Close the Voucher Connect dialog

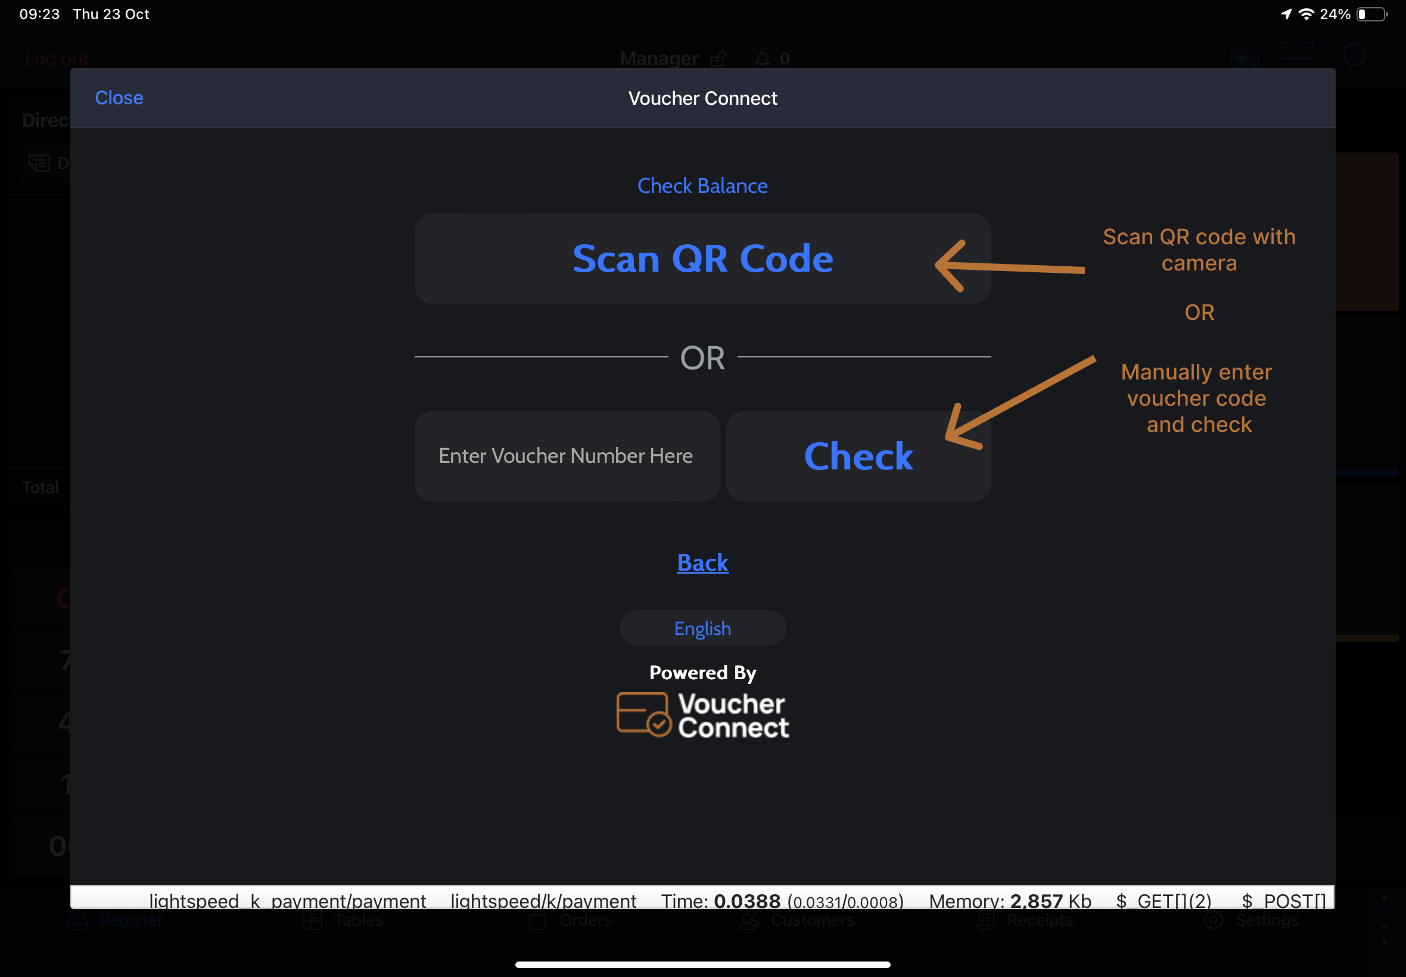119,98
